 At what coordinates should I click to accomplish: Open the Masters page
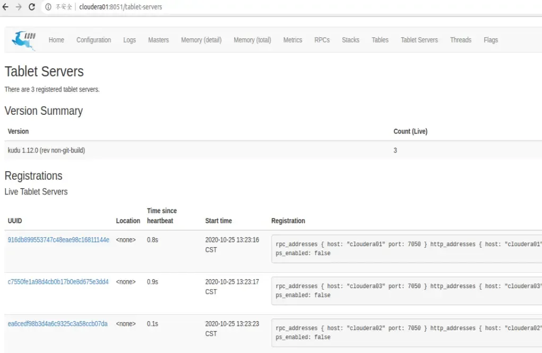click(158, 40)
